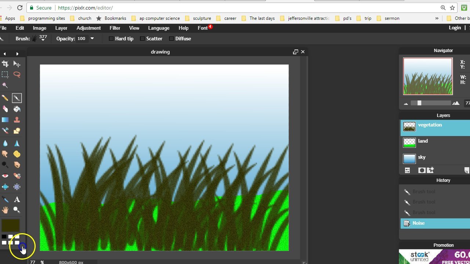This screenshot has width=470, height=264.
Task: Toggle the Diffuse brush option
Action: click(171, 38)
